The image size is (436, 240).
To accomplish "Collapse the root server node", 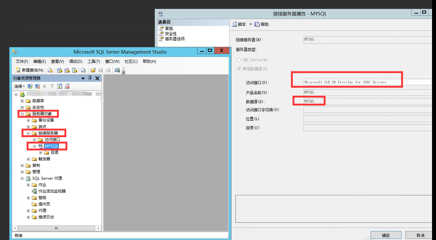I will click(x=16, y=94).
